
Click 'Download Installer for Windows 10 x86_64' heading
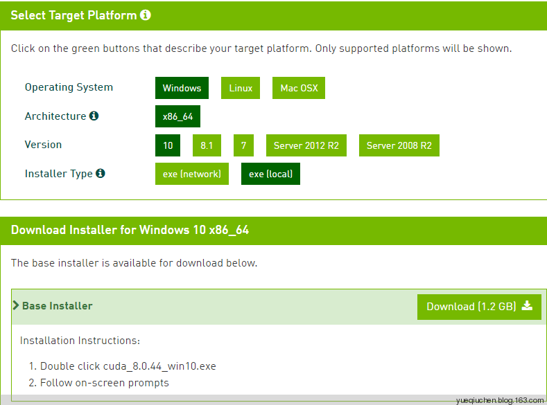[x=130, y=230]
